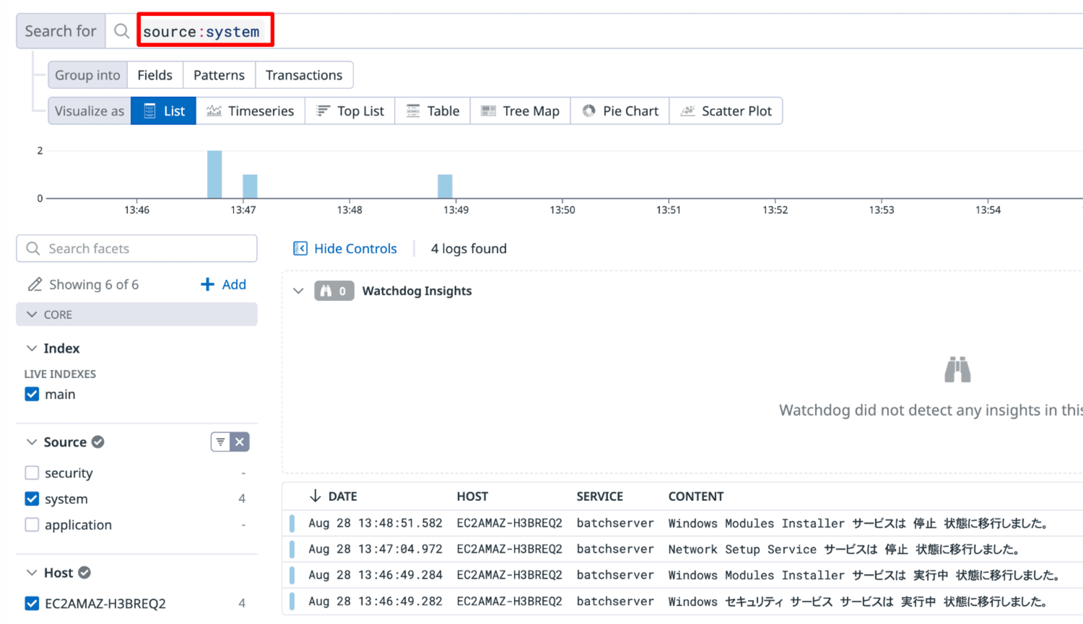
Task: Click the Hide Controls panel icon
Action: 300,248
